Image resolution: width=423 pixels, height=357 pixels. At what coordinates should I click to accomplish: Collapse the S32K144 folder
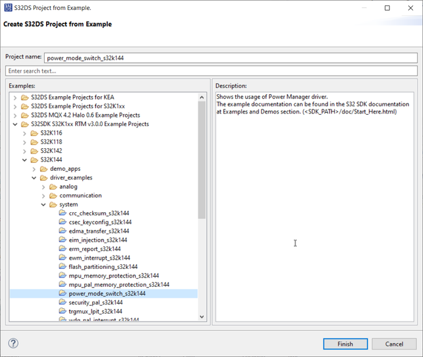point(25,159)
